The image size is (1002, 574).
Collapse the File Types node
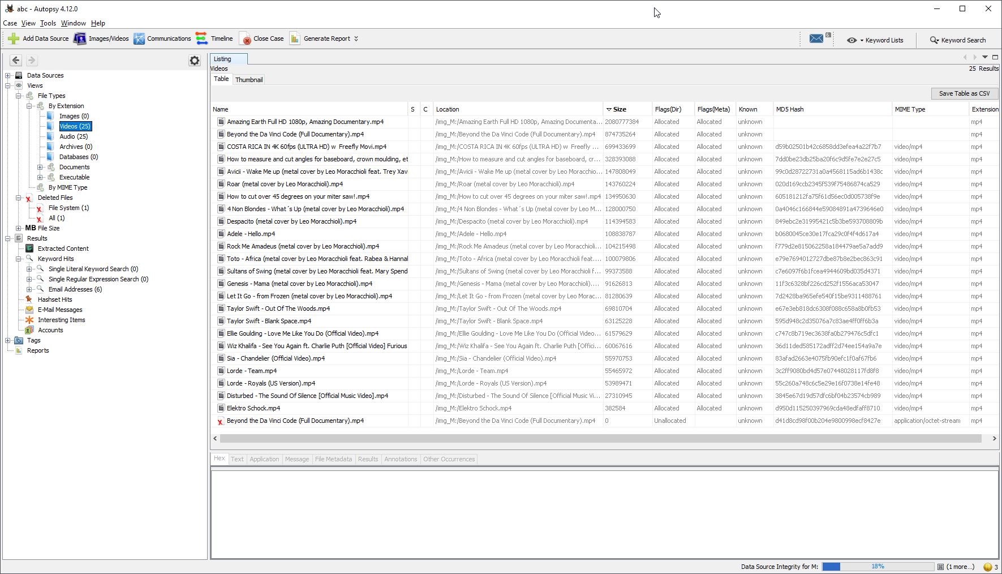point(19,96)
